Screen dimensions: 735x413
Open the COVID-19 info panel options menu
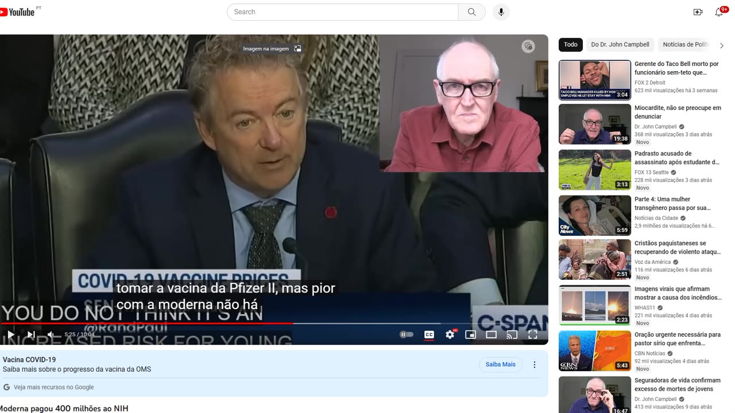tap(535, 364)
